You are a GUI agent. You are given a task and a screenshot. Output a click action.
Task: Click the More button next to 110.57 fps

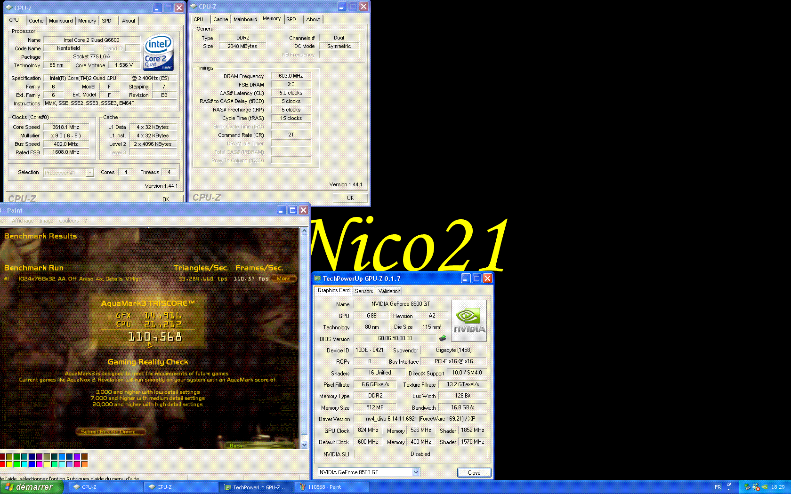[x=283, y=279]
